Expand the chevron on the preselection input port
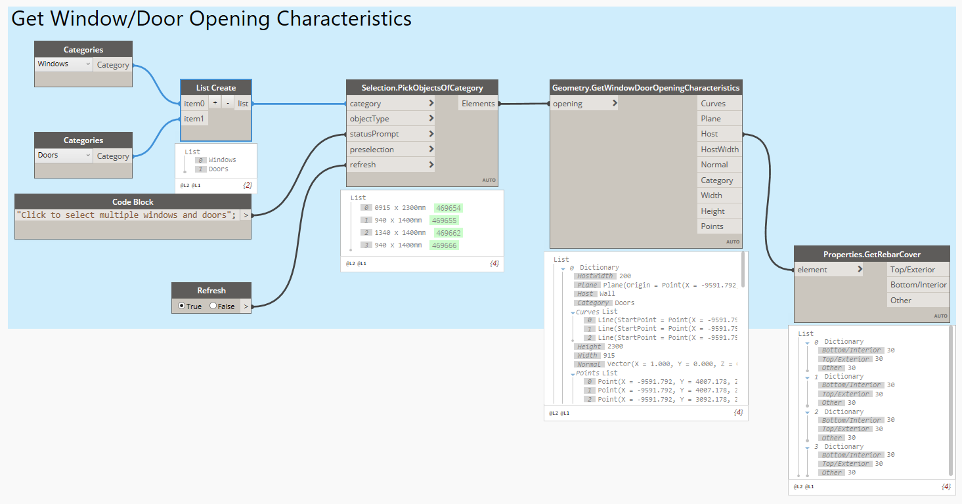Viewport: 962px width, 504px height. (x=431, y=150)
